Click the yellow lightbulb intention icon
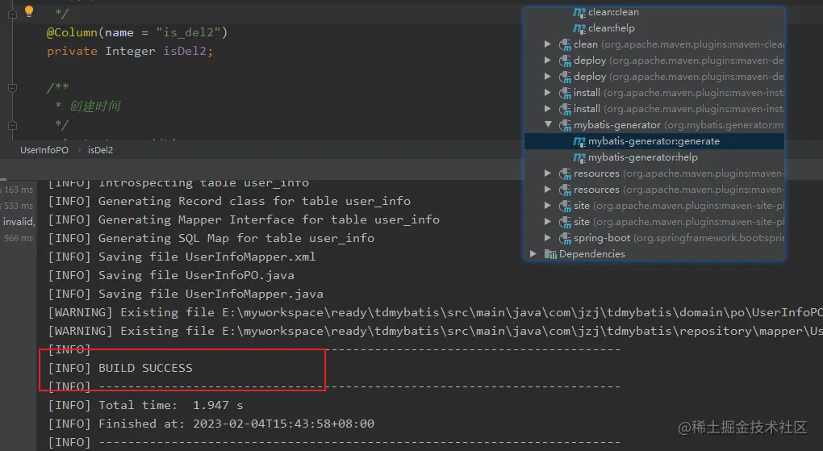 coord(29,11)
